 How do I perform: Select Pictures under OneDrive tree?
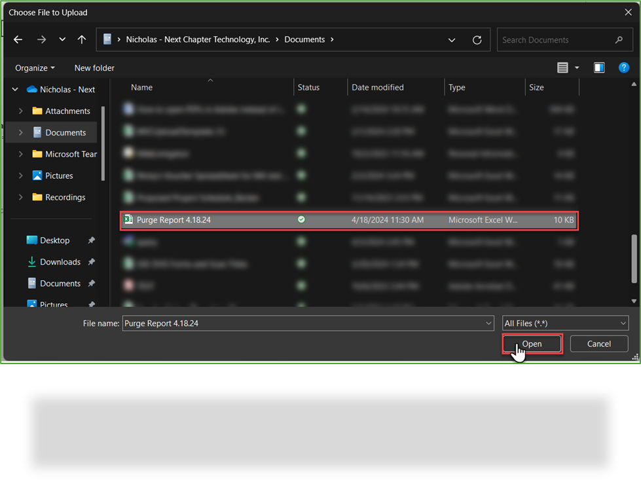(x=53, y=176)
